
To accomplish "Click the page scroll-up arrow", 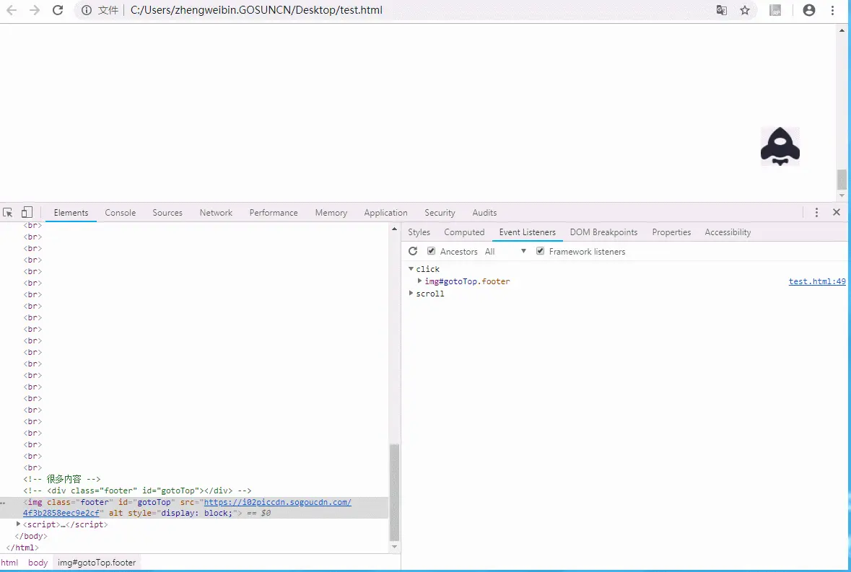I will tap(842, 30).
